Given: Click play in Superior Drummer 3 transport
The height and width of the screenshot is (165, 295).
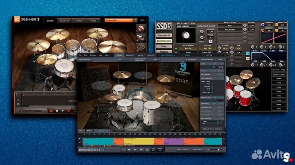Looking at the screenshot, I should coord(135,149).
